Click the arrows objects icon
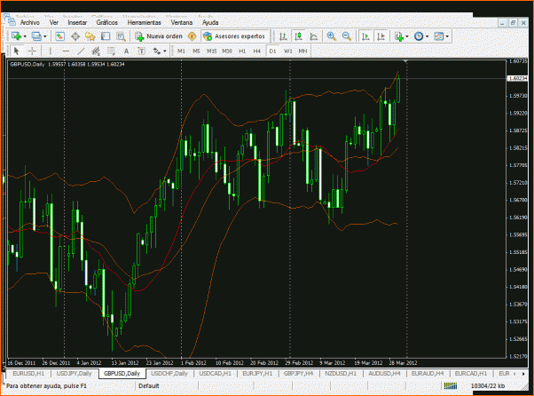 pyautogui.click(x=157, y=51)
